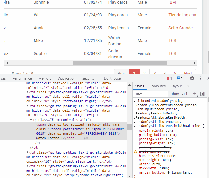Viewport: 209px width, 178px height.
Task: Open IBM company link
Action: pyautogui.click(x=172, y=2)
